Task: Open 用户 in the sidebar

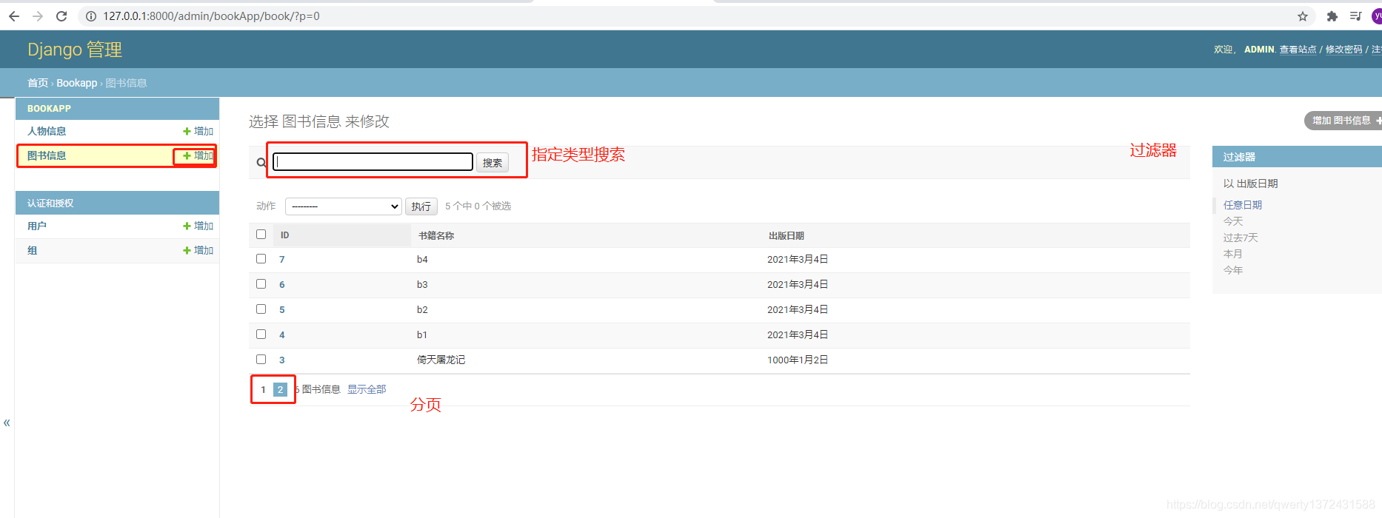Action: click(37, 226)
